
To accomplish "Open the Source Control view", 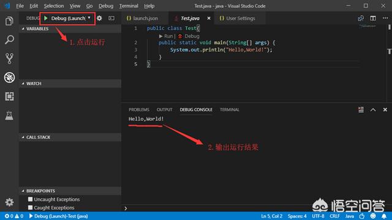I will pyautogui.click(x=9, y=59).
